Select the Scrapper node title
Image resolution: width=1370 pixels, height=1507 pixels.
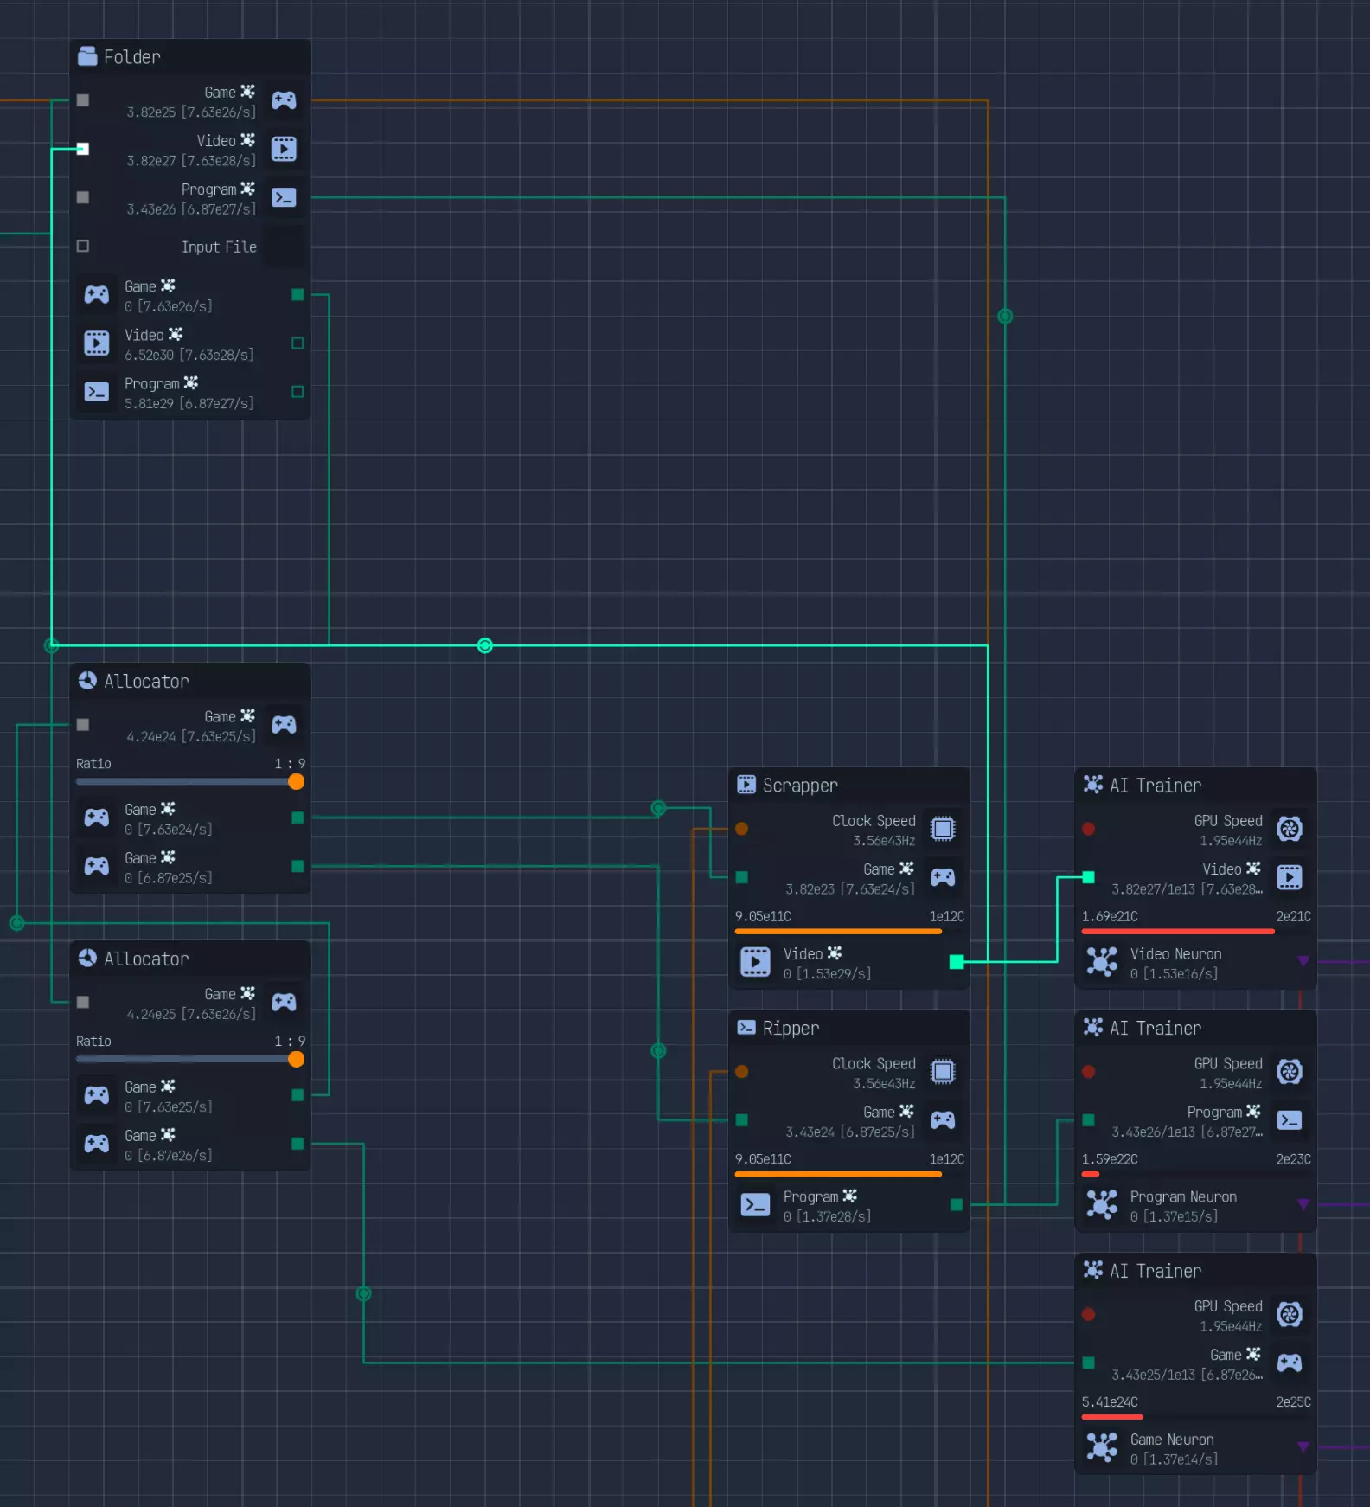pos(799,786)
